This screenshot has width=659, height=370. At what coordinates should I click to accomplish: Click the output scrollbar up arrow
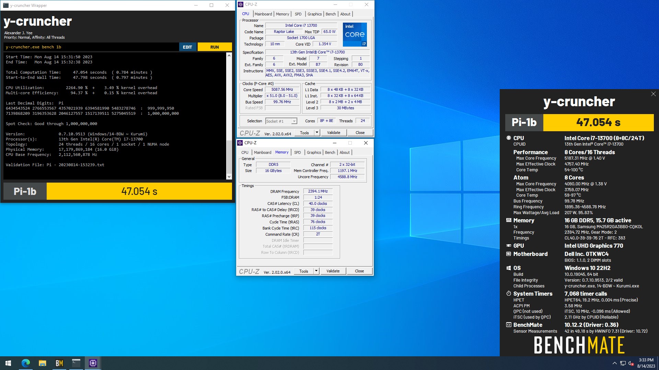pos(229,55)
